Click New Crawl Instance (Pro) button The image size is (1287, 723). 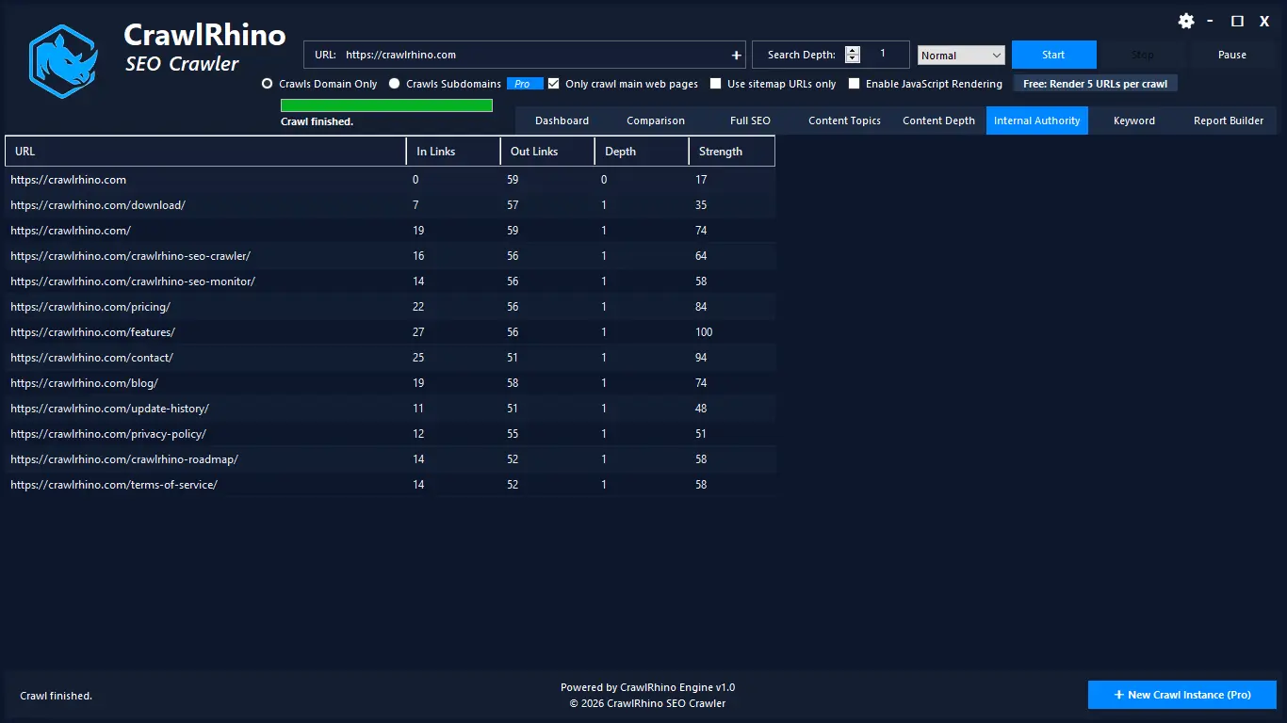(1182, 695)
